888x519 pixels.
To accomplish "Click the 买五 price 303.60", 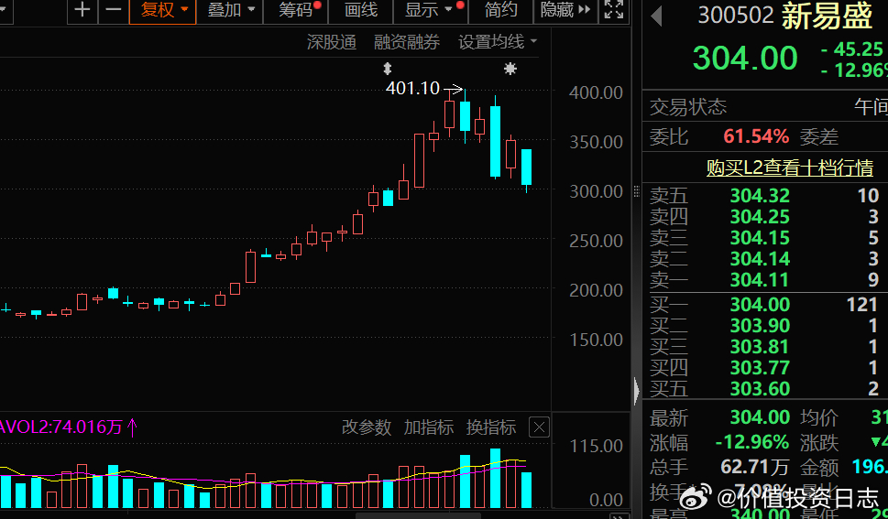I will (x=760, y=389).
